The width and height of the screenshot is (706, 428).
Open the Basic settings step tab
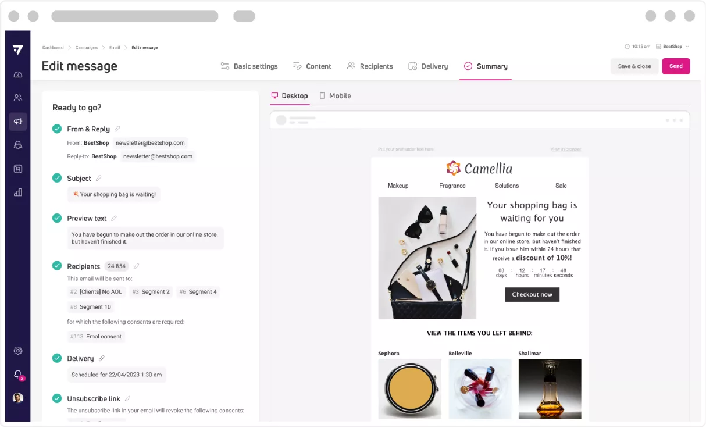tap(249, 66)
